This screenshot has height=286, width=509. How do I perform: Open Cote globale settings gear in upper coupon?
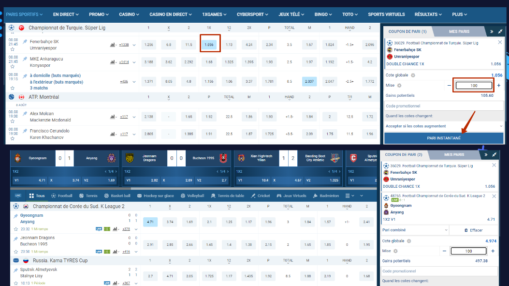[x=413, y=75]
